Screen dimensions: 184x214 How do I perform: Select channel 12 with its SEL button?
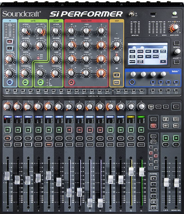pos(121,138)
